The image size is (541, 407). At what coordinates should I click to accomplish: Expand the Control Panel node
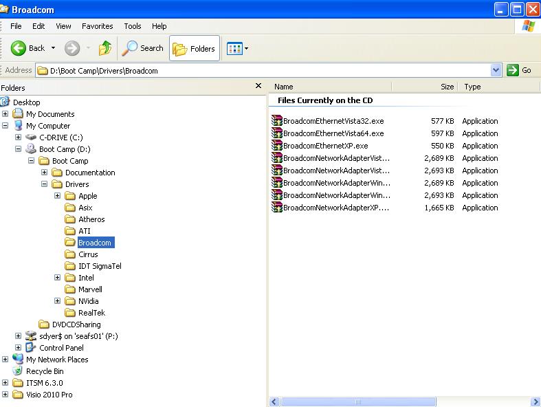pyautogui.click(x=19, y=348)
